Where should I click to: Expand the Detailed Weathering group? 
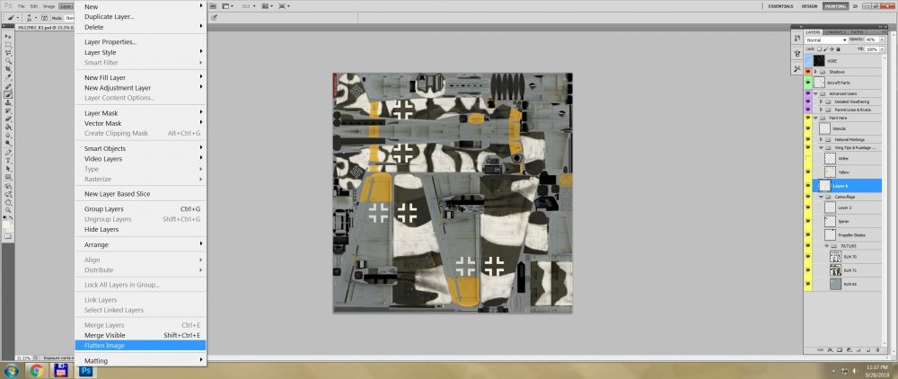(821, 101)
